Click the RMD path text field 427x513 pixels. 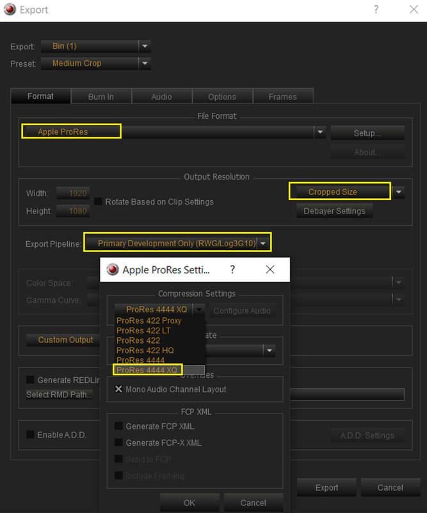click(x=347, y=394)
